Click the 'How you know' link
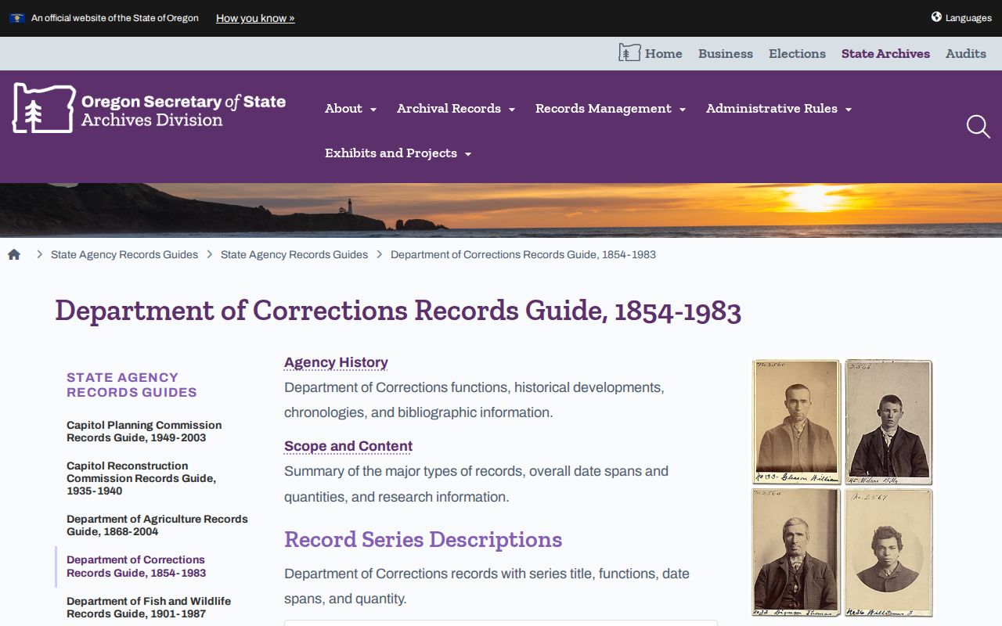 (255, 18)
